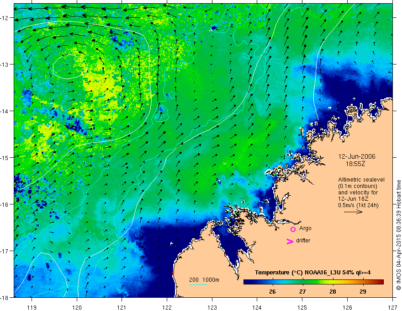This screenshot has height=311, width=402.
Task: Click the '26' colour bar tick label
Action: coord(272,291)
